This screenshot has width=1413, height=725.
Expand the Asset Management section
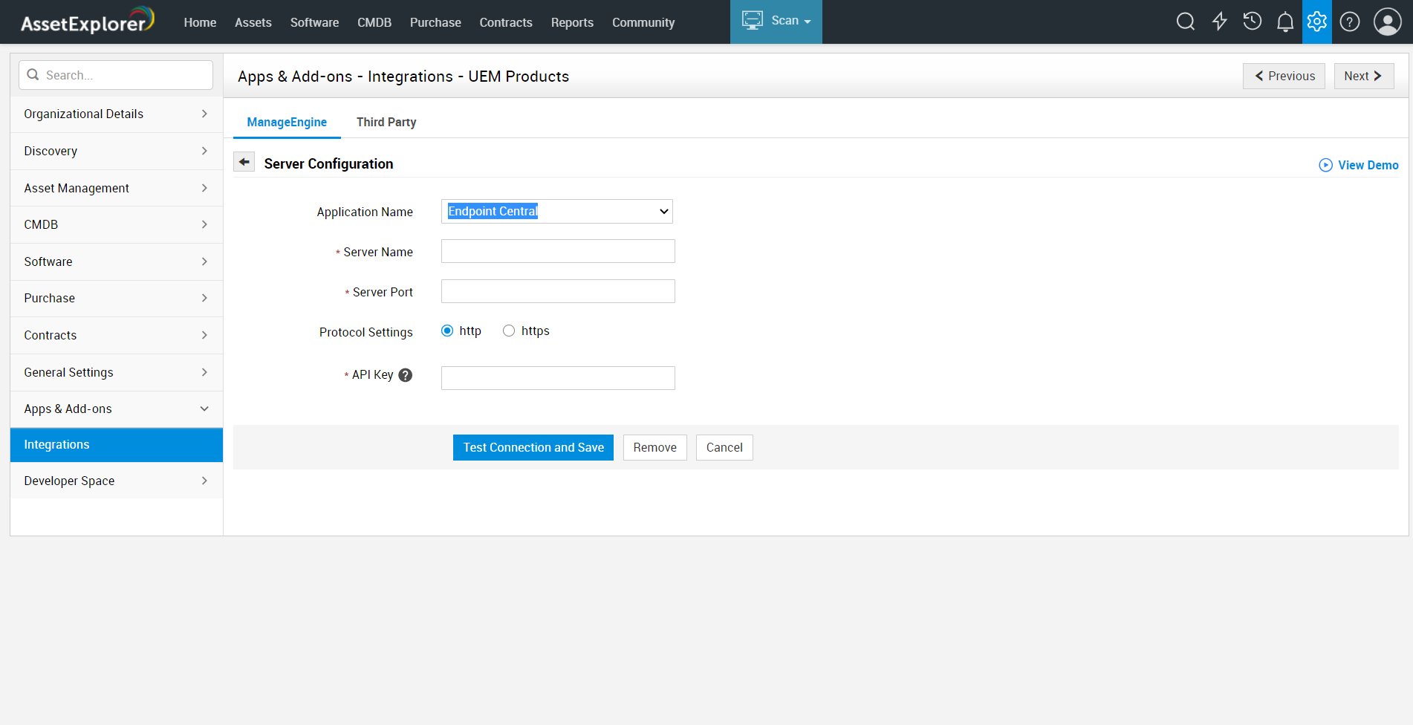tap(117, 189)
